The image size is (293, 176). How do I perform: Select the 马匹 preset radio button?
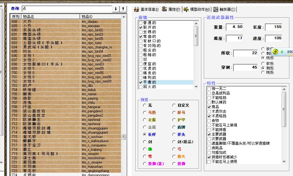[x=145, y=113]
